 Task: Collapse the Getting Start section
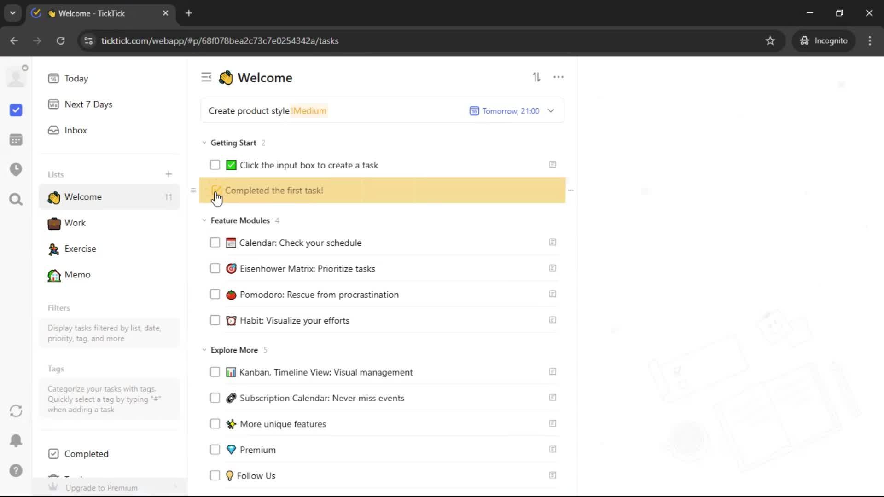coord(204,143)
